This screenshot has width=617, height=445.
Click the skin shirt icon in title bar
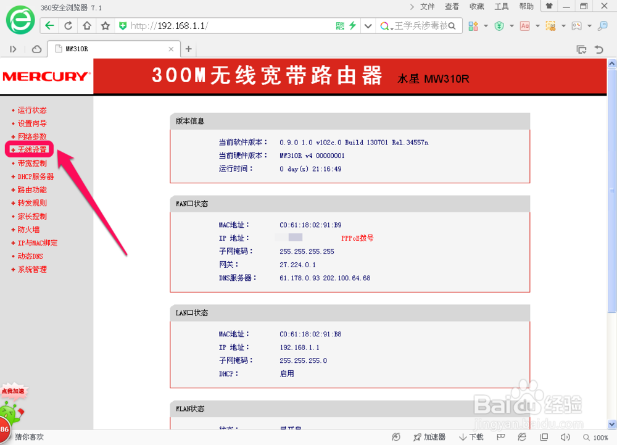549,6
